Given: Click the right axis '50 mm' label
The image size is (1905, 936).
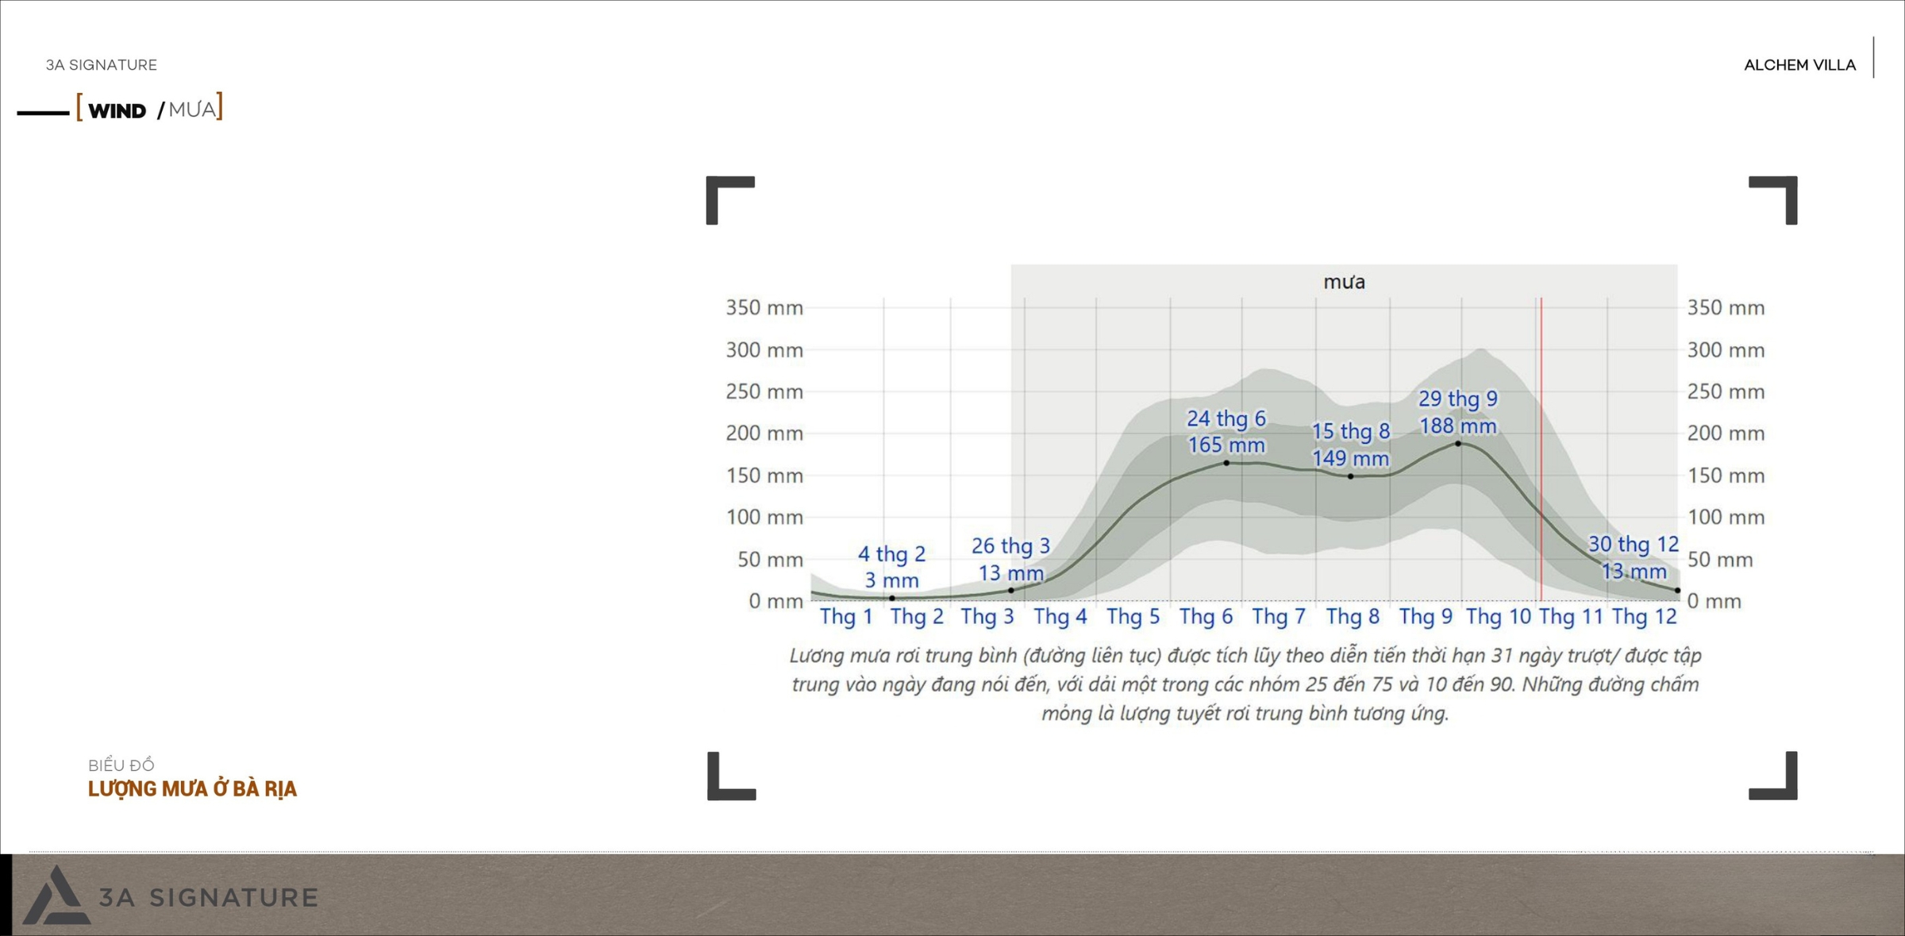Looking at the screenshot, I should [1720, 560].
